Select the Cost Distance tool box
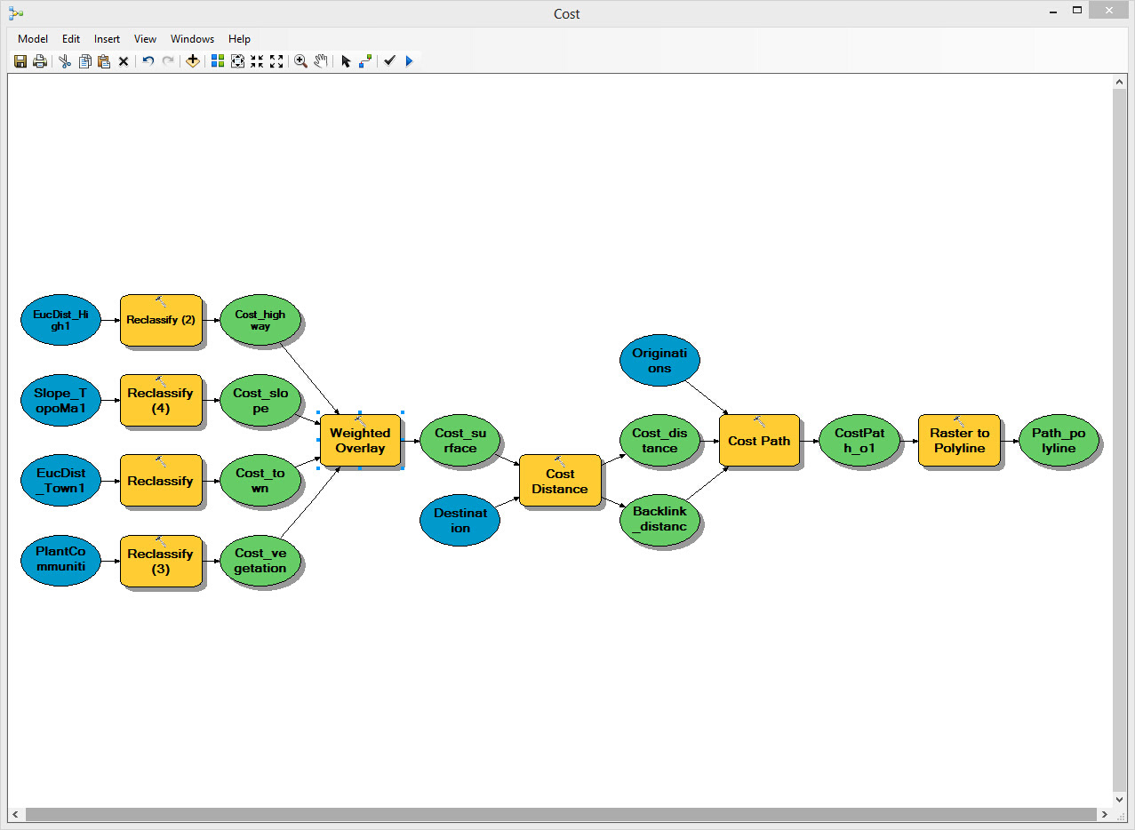Viewport: 1135px width, 830px height. click(x=560, y=481)
